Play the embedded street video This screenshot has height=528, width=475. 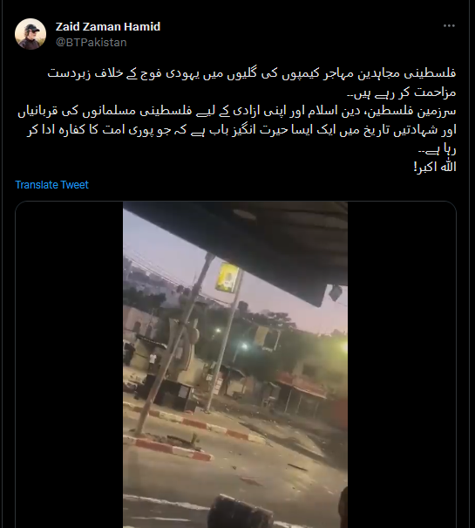(x=235, y=364)
